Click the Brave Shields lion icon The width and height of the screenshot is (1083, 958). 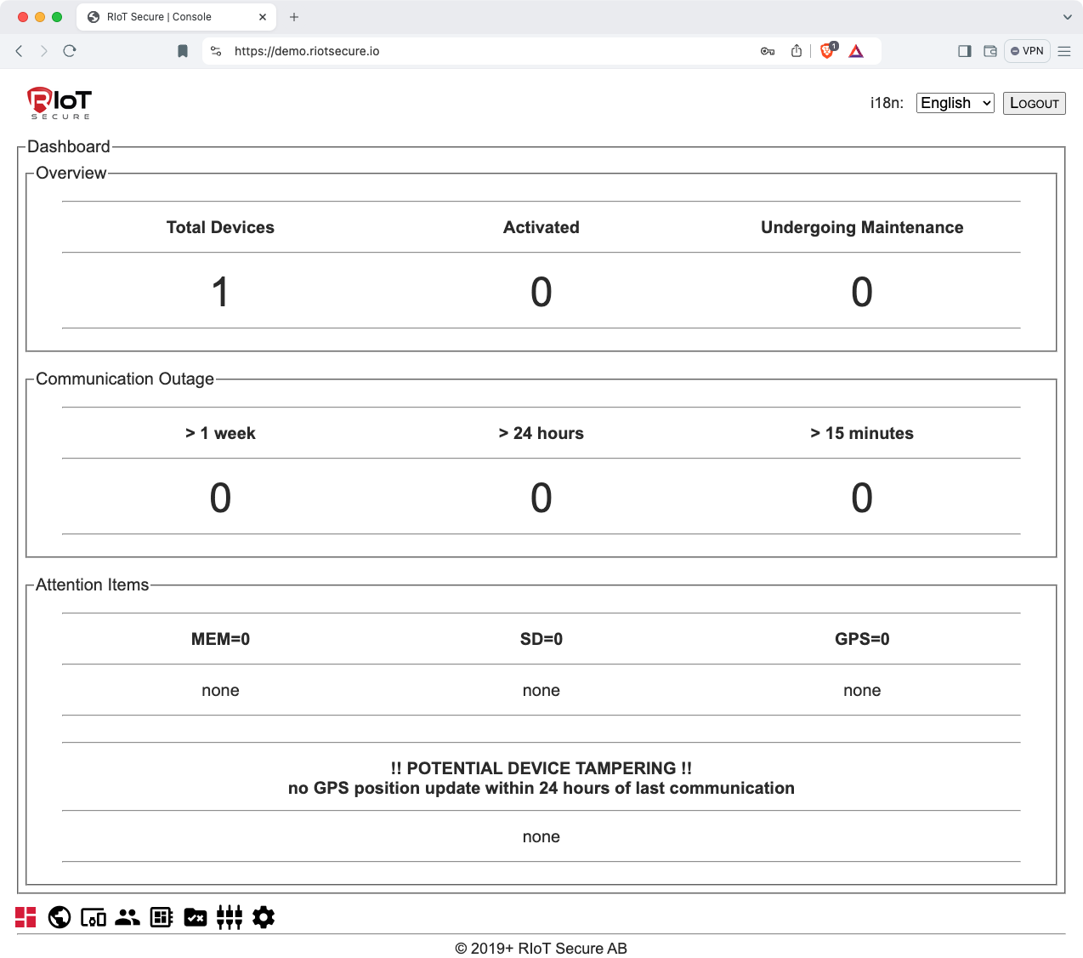pyautogui.click(x=827, y=51)
